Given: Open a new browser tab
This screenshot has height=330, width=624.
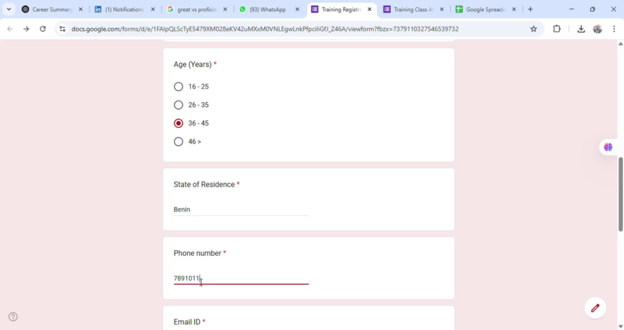Looking at the screenshot, I should [530, 9].
